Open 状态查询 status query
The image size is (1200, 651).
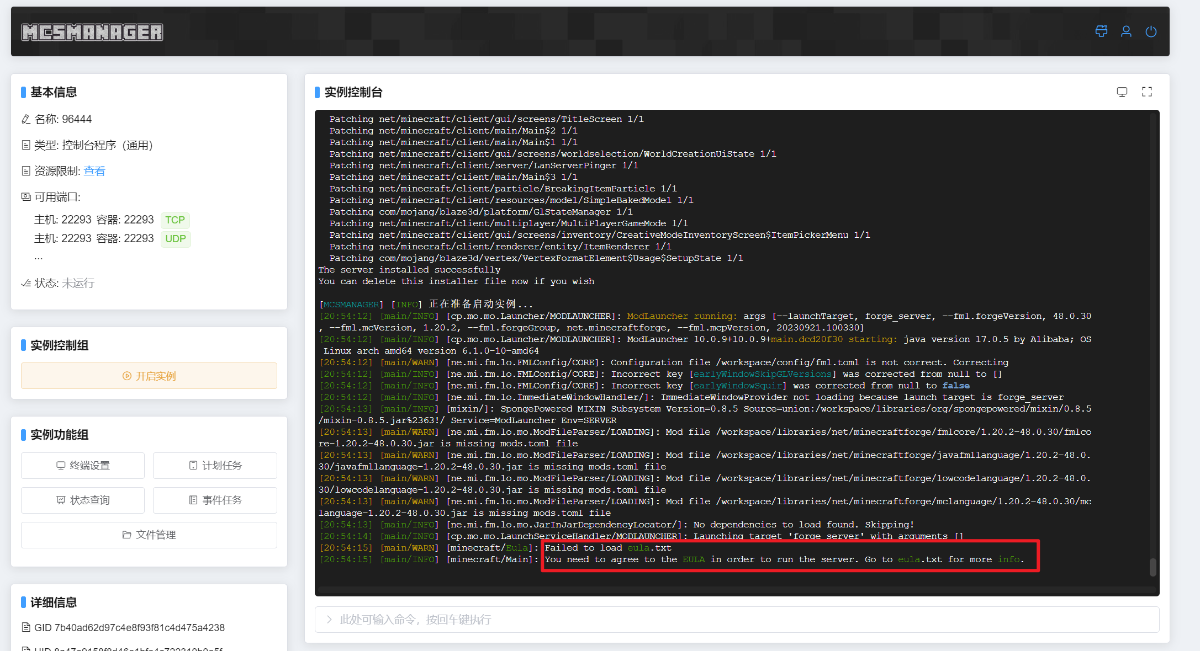click(83, 500)
